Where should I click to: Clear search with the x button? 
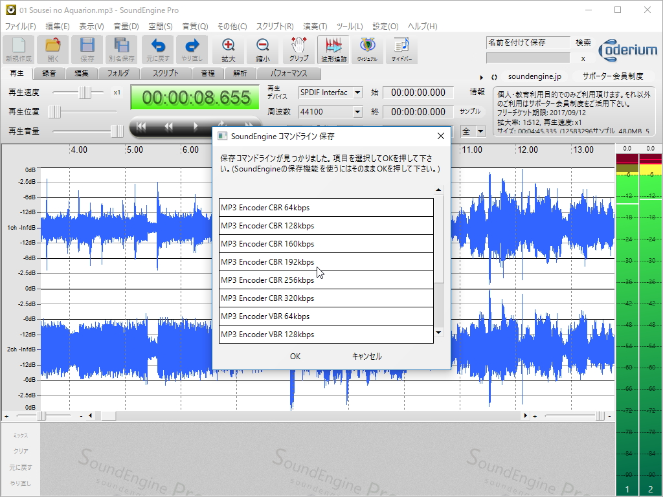tap(583, 58)
